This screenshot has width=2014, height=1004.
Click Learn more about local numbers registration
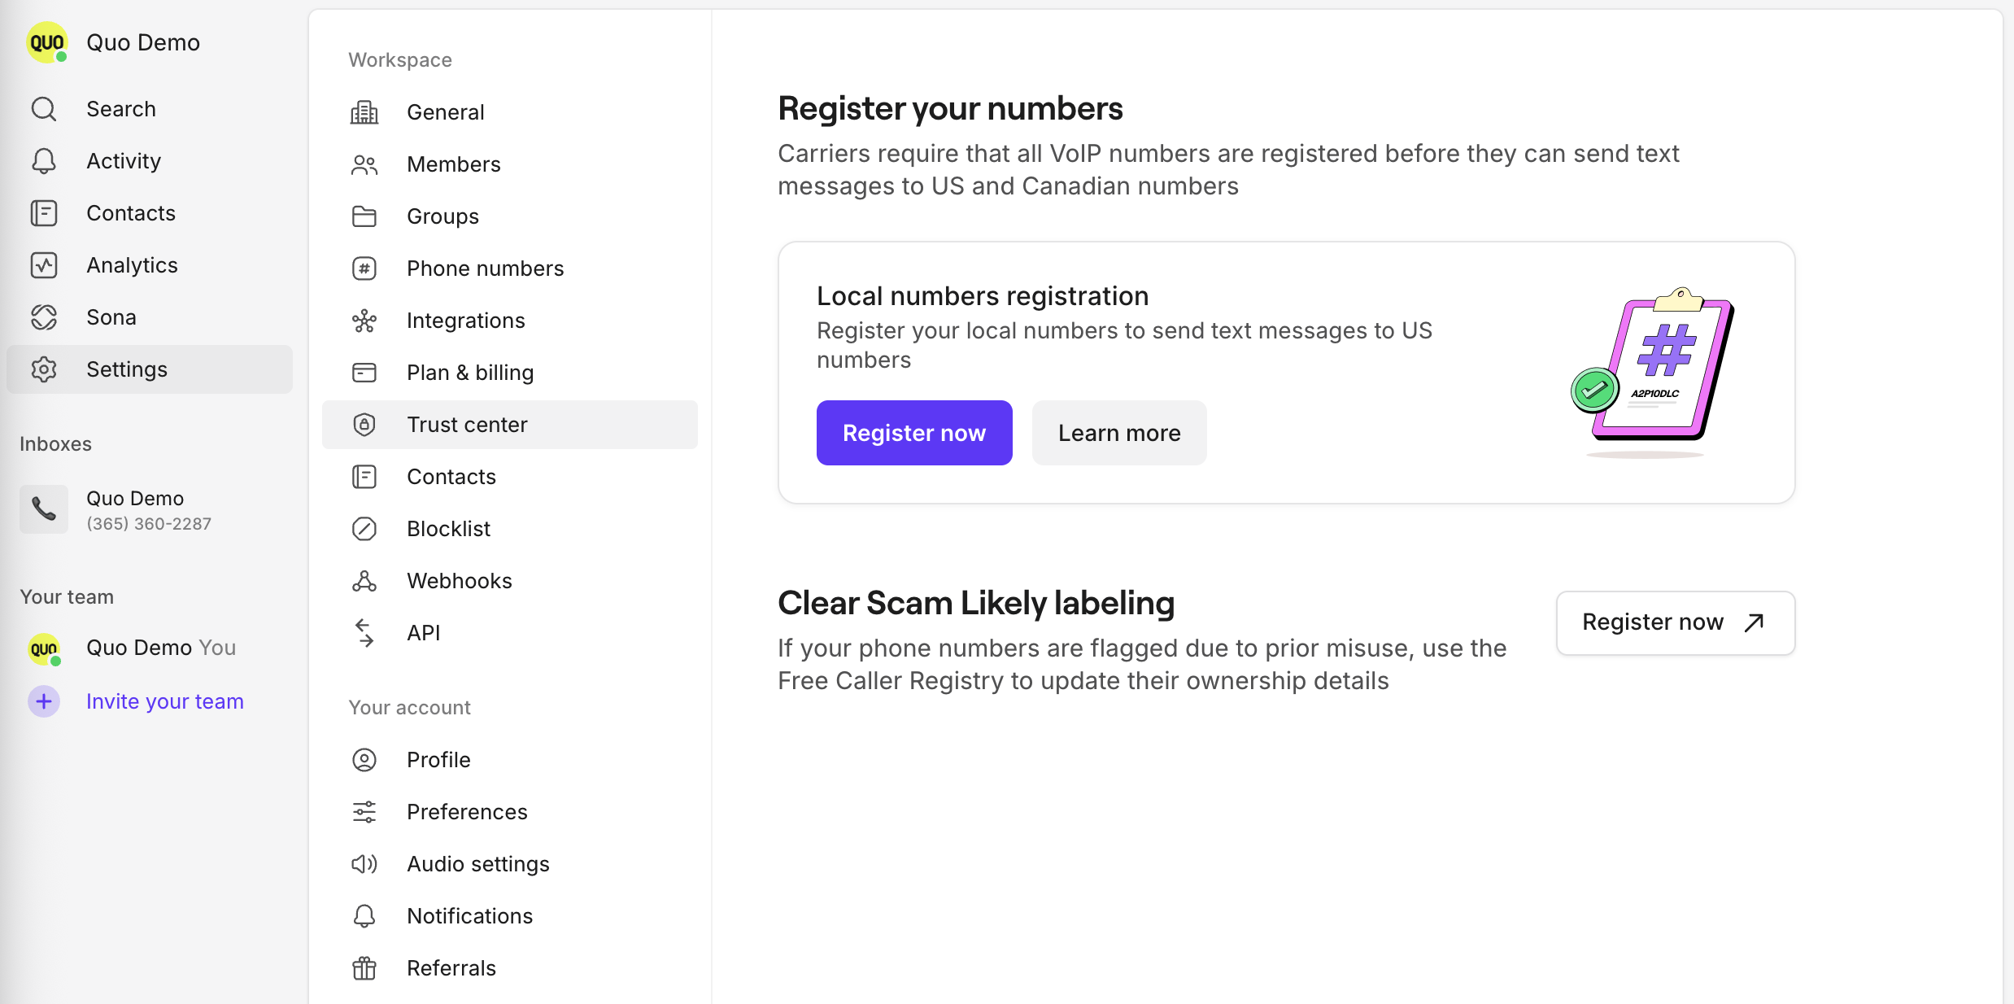pyautogui.click(x=1118, y=432)
